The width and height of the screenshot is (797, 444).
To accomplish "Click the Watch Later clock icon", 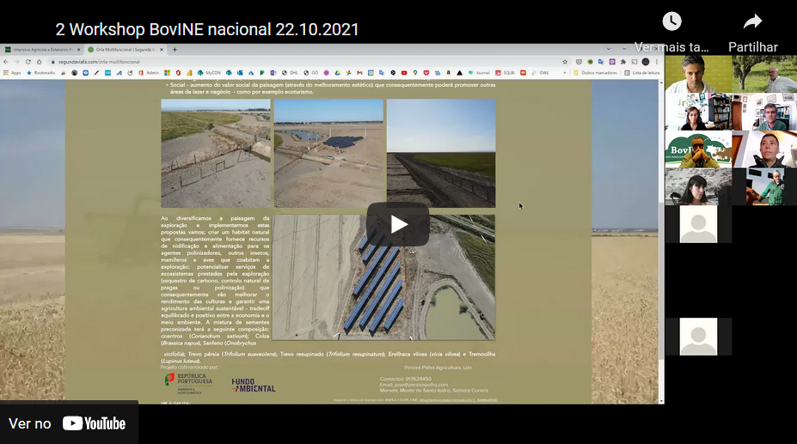I will [x=671, y=22].
